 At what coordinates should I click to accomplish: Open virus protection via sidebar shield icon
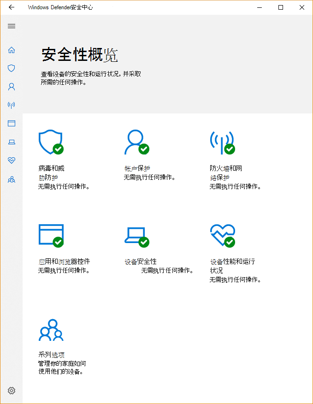(x=12, y=68)
